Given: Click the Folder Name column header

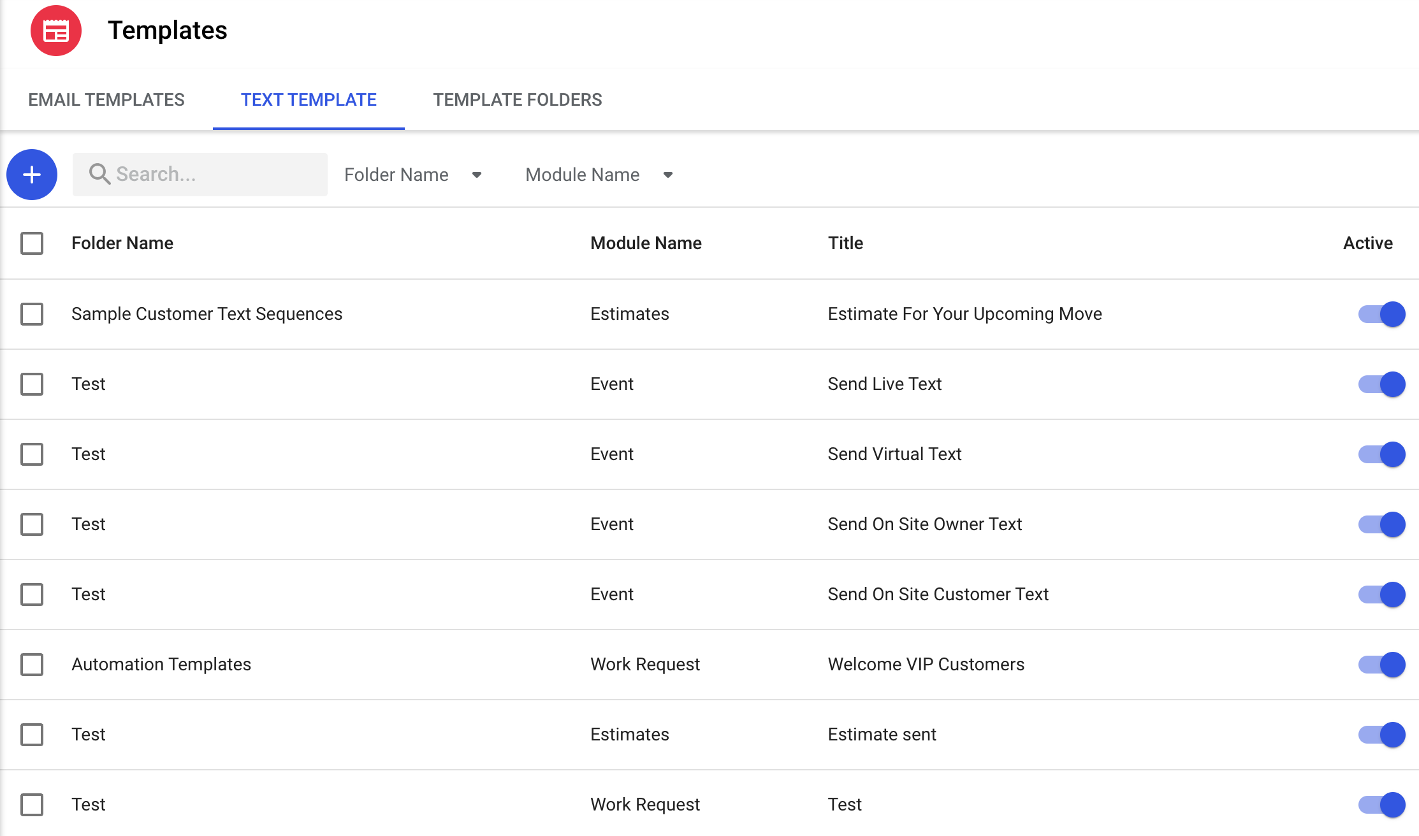Looking at the screenshot, I should coord(122,243).
